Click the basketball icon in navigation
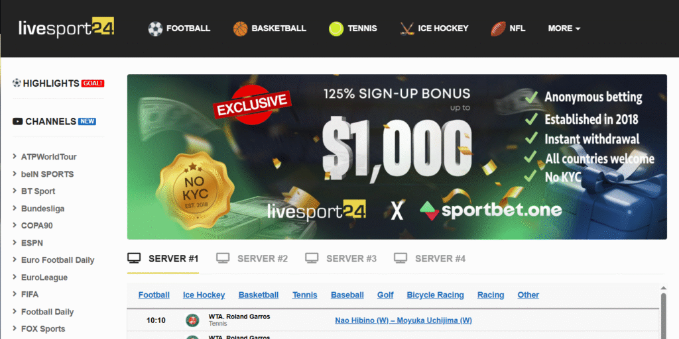Viewport: 679px width, 339px height. 240,29
